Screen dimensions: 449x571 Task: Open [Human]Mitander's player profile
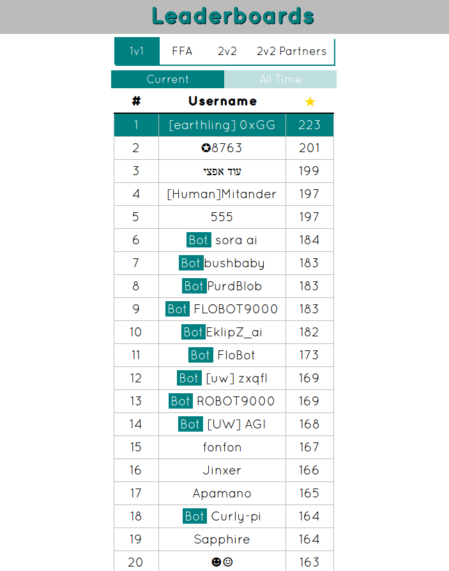pos(222,194)
